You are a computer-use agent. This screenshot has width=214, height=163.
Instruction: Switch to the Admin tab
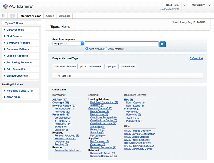(50, 16)
